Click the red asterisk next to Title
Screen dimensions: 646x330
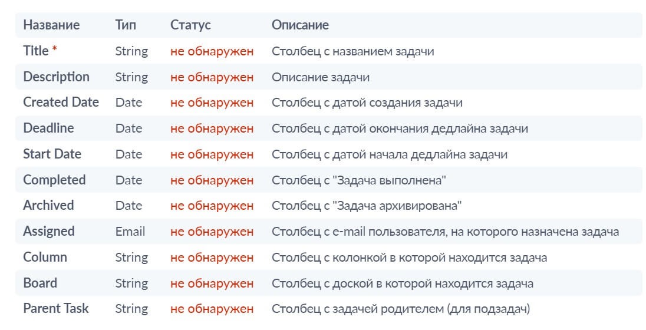click(x=54, y=49)
